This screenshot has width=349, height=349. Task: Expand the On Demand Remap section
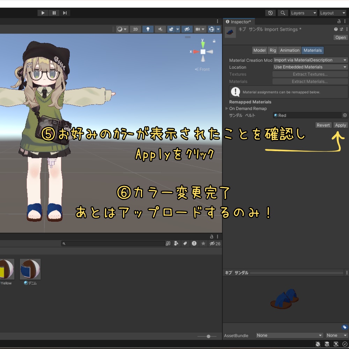(x=227, y=108)
